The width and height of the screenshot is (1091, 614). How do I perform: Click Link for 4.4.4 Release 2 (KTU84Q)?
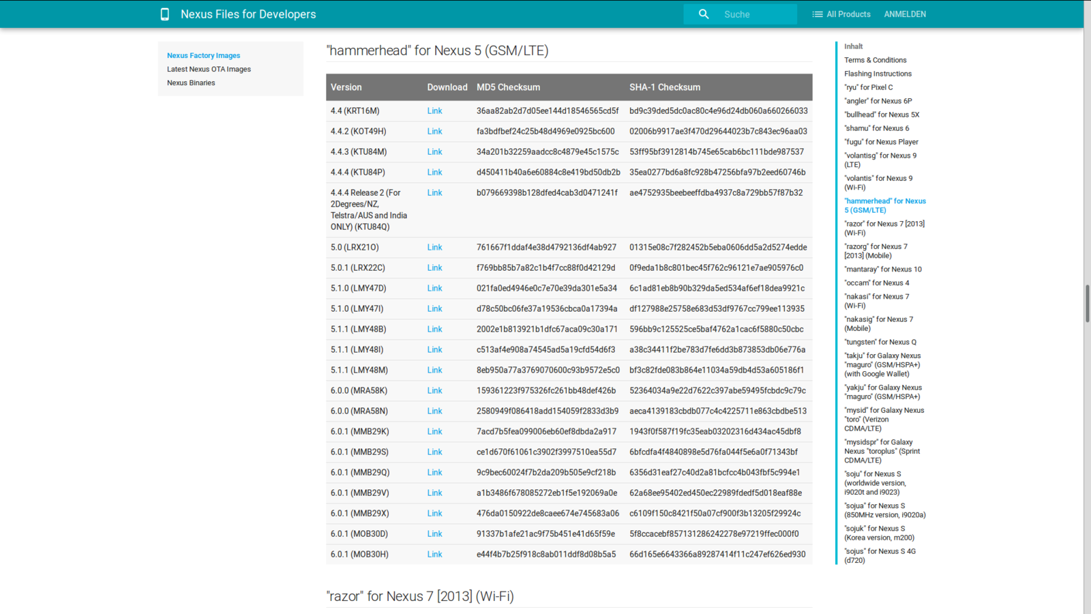pyautogui.click(x=434, y=193)
